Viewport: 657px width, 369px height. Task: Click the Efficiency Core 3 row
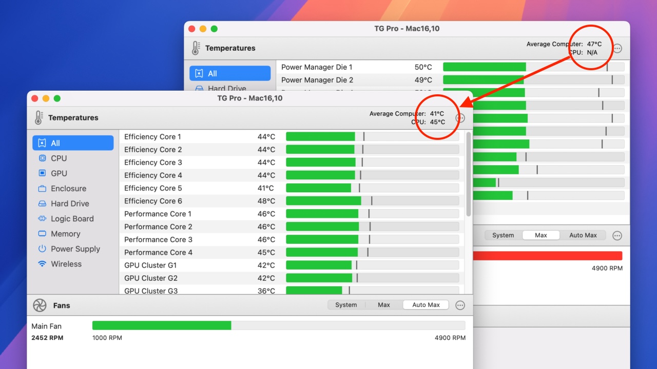[x=292, y=162]
